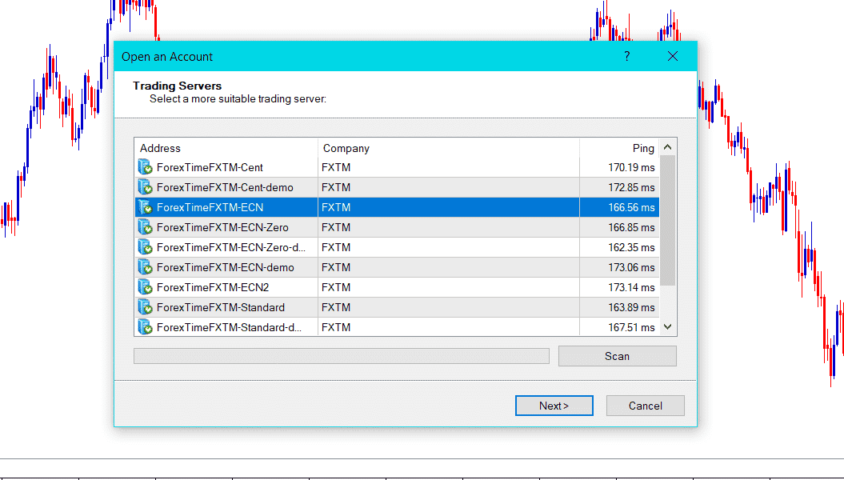The height and width of the screenshot is (480, 844).
Task: Select the ForexTimeFXTM-Standard server
Action: click(x=397, y=306)
